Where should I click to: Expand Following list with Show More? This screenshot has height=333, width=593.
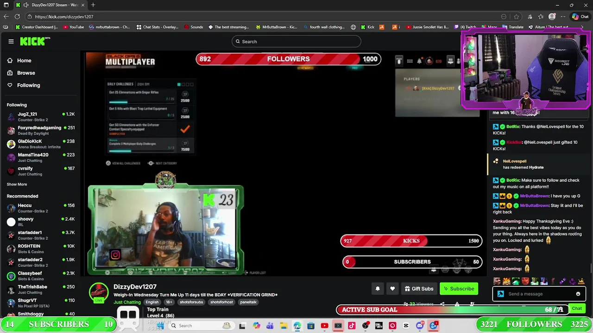pos(17,185)
